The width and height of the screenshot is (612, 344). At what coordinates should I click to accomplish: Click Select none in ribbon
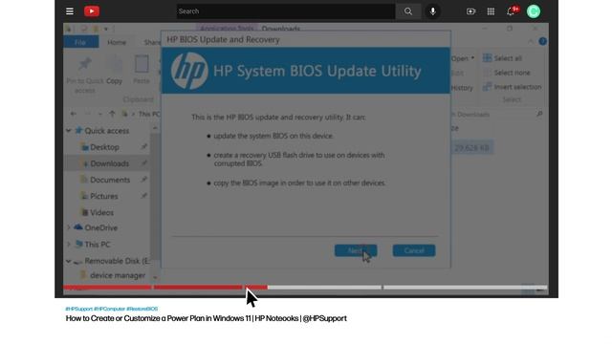click(507, 73)
